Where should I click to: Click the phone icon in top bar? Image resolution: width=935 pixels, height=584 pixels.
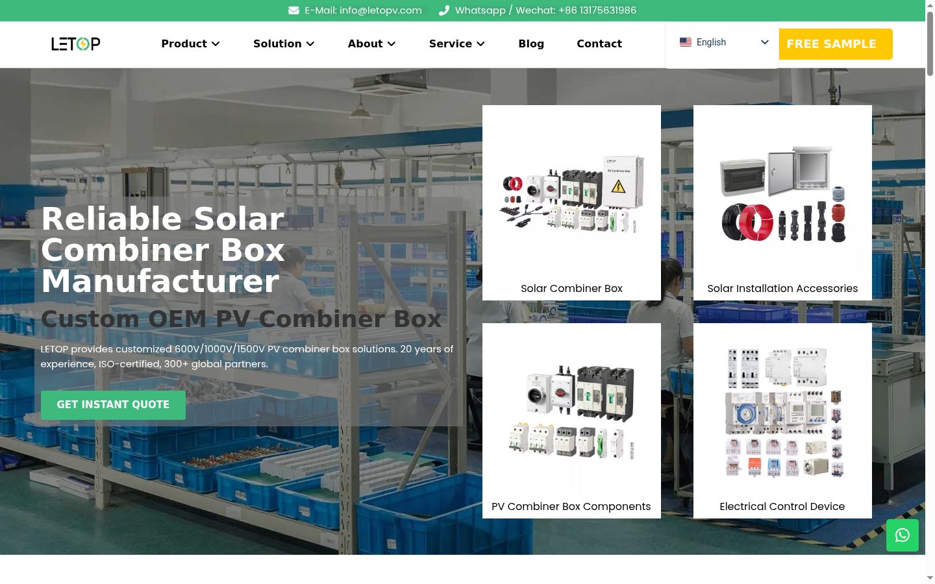coord(444,10)
